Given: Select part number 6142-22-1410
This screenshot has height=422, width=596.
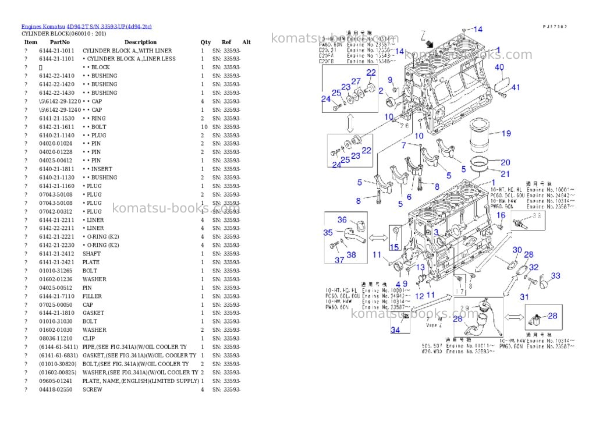Looking at the screenshot, I should coord(56,76).
